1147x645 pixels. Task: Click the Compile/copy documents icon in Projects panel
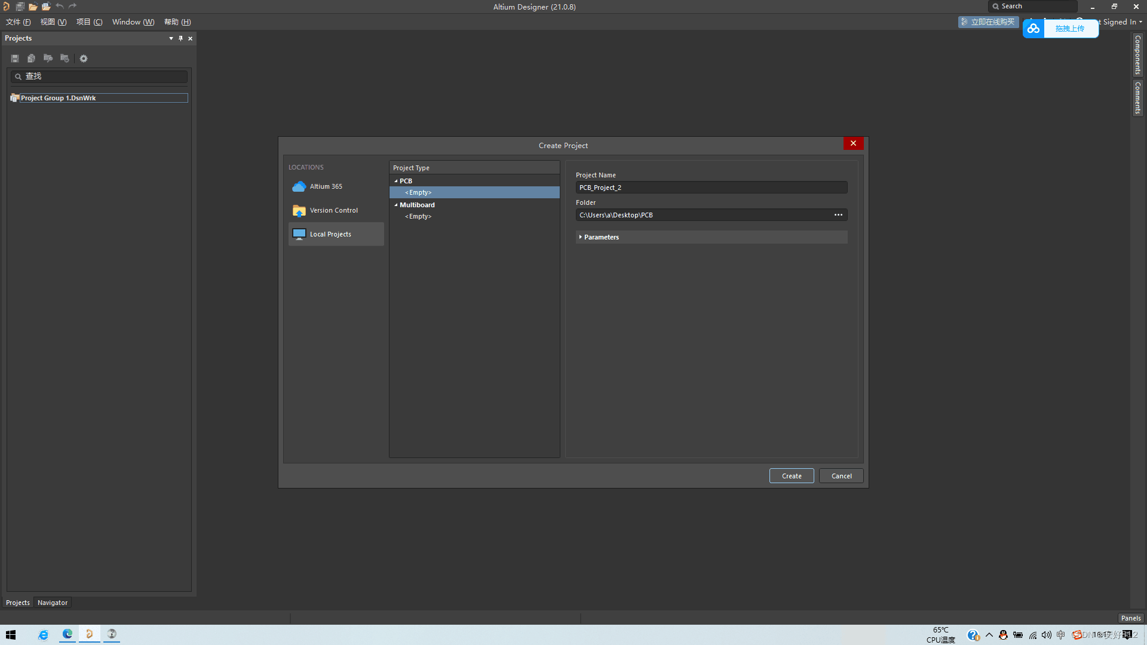click(x=31, y=59)
